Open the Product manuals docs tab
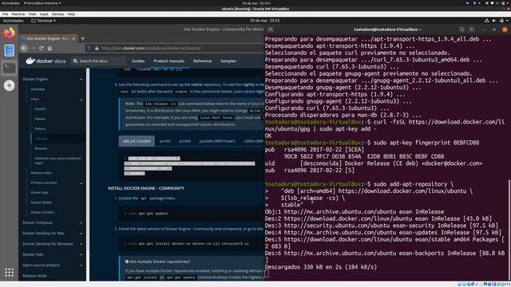Screen dimensions: 511x287 [168, 61]
